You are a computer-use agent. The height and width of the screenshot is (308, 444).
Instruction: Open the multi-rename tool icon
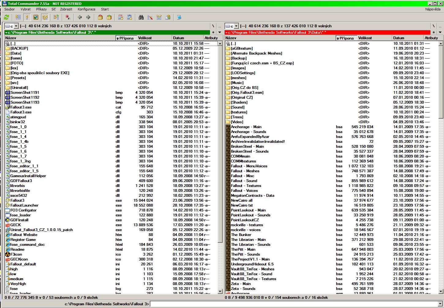150,17
